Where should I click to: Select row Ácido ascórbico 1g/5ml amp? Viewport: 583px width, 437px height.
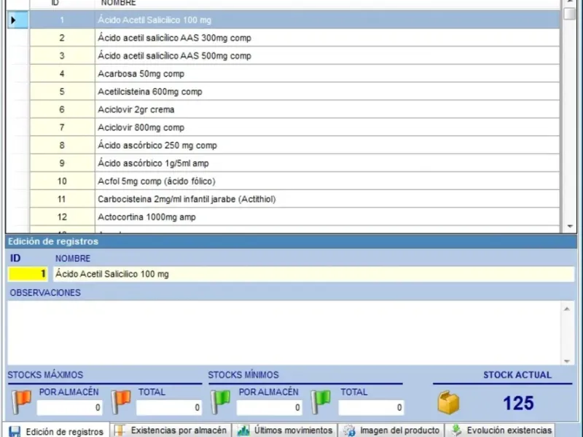[x=327, y=163]
